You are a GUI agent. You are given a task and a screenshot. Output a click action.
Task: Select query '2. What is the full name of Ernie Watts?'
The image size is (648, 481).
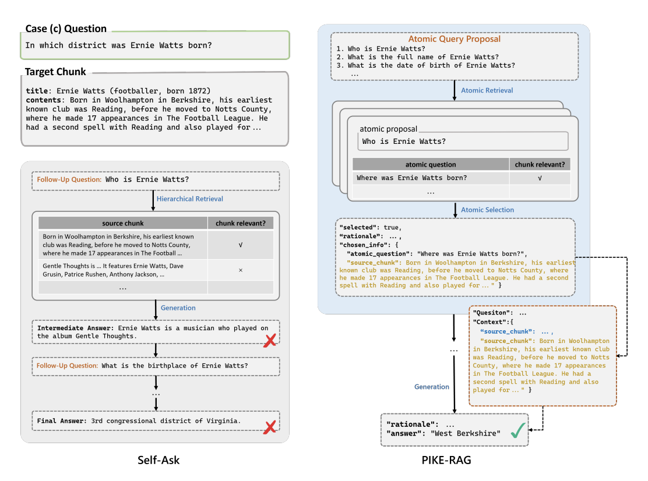(417, 57)
